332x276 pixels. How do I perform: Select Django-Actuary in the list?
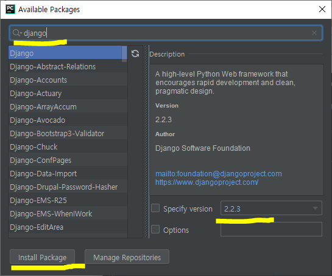(68, 93)
